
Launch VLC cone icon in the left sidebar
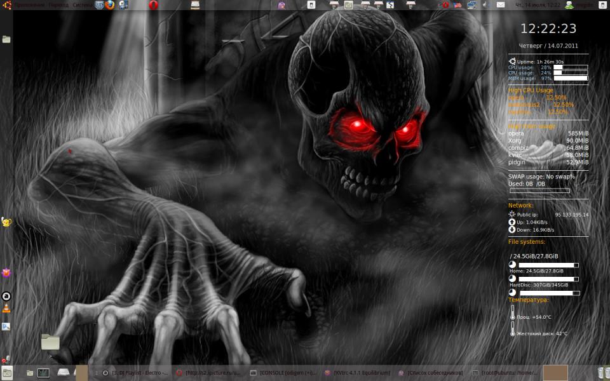point(6,309)
